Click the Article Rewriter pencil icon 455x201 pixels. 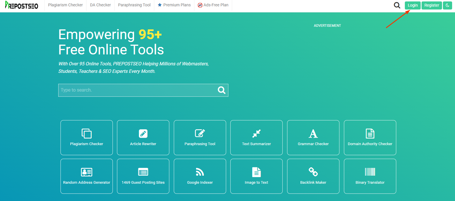coord(143,134)
